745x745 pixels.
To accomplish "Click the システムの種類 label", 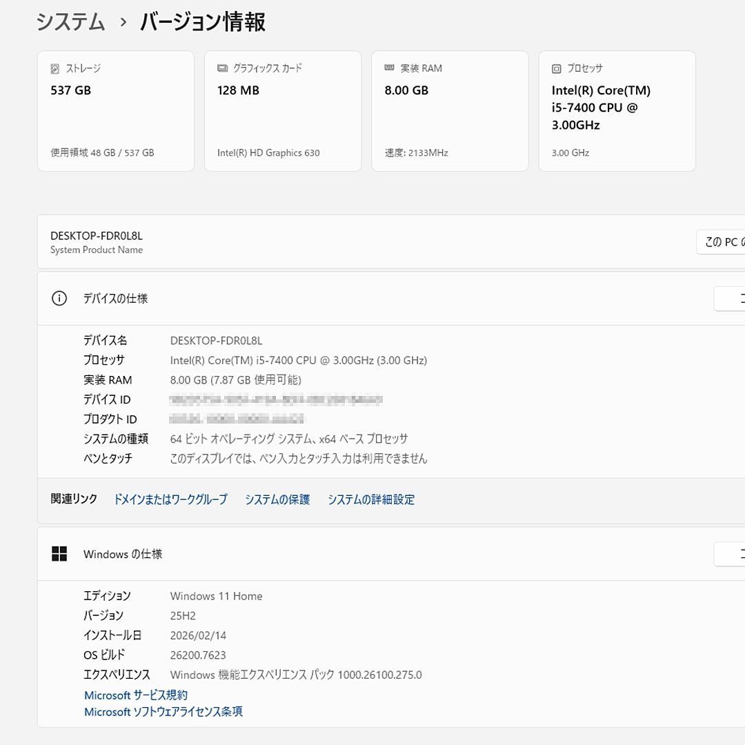I will point(116,439).
